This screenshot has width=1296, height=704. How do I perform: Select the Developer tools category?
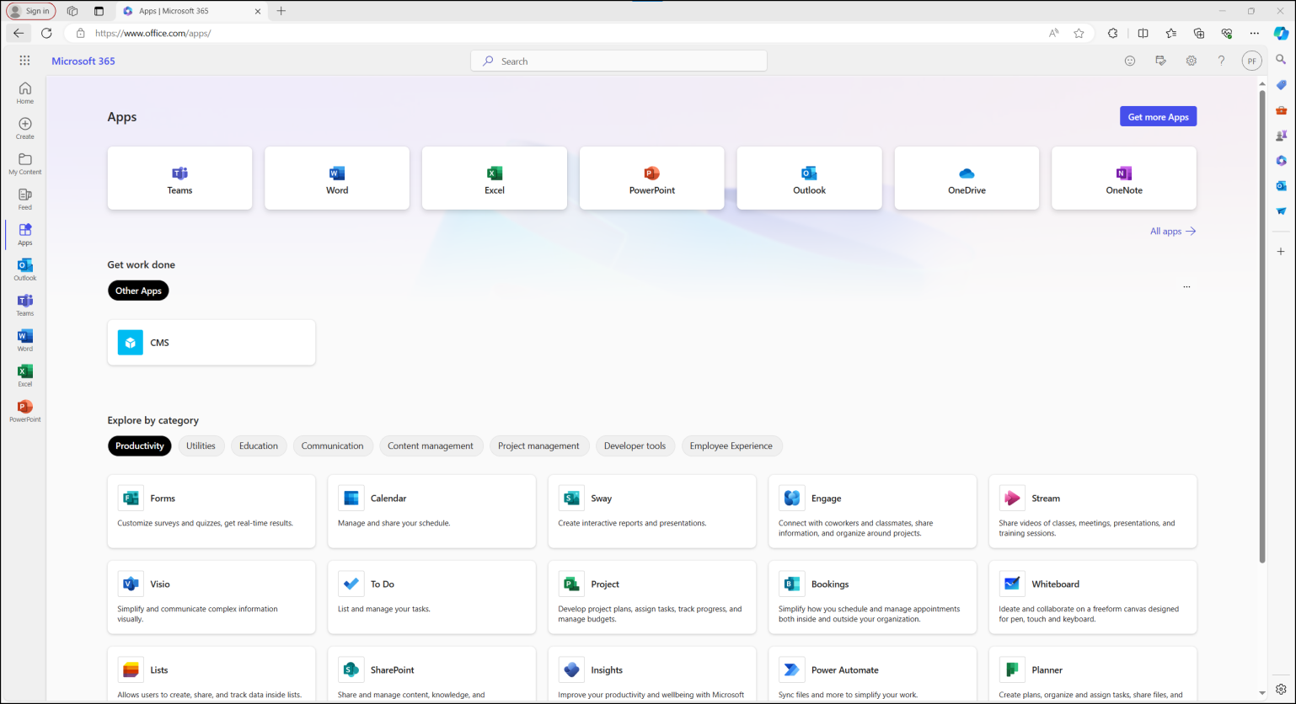pos(635,445)
